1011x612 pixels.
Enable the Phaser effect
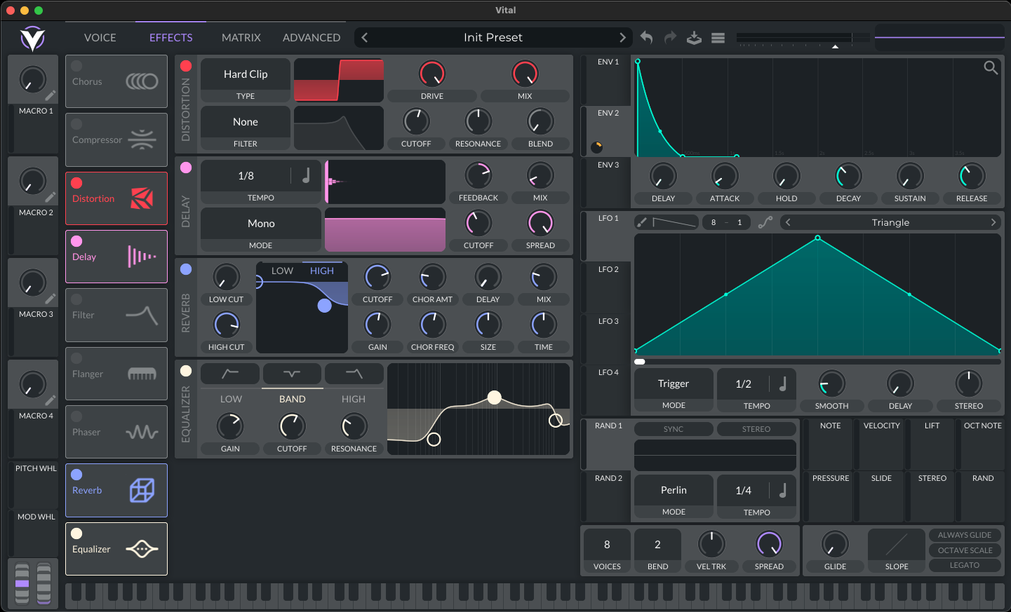point(76,416)
